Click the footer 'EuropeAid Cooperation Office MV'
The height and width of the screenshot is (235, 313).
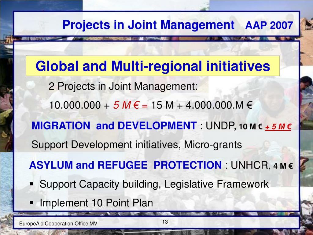[x=58, y=224]
